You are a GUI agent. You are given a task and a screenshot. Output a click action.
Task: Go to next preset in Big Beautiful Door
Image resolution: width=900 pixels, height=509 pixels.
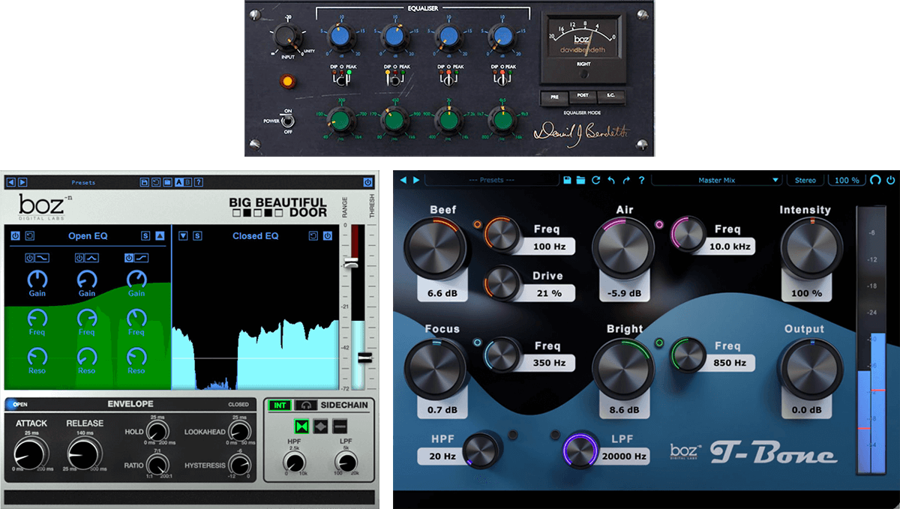[x=22, y=182]
